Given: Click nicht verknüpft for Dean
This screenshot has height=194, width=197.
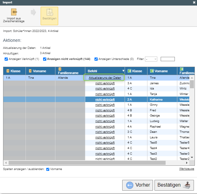Looking at the screenshot, I should pos(105,132).
